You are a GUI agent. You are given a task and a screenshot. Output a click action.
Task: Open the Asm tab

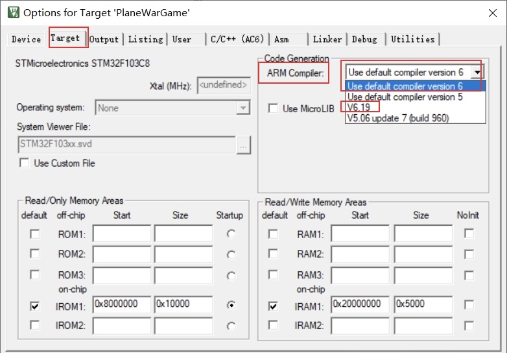coord(281,40)
